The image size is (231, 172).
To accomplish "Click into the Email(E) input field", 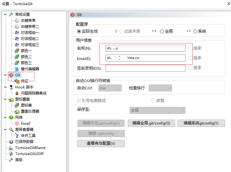I will (145, 58).
